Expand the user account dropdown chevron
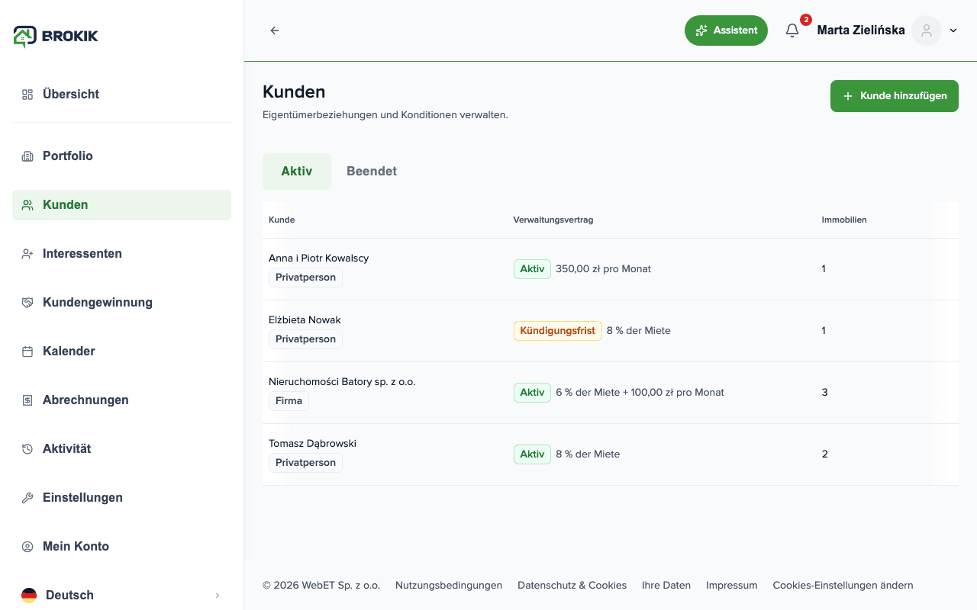Image resolution: width=977 pixels, height=610 pixels. [x=953, y=30]
